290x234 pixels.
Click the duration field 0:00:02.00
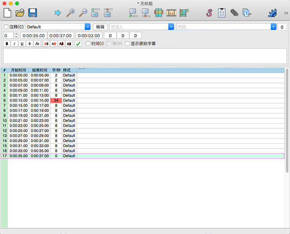coord(89,36)
